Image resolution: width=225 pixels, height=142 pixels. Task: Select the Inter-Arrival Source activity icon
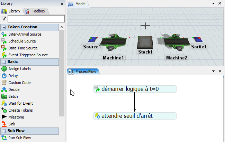click(4, 34)
